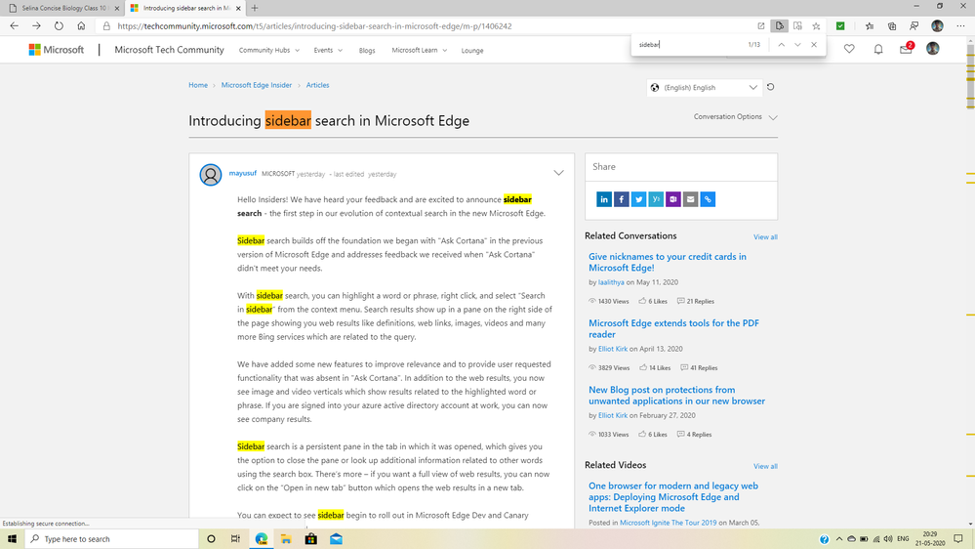The height and width of the screenshot is (549, 975).
Task: Expand the Events menu
Action: (328, 51)
